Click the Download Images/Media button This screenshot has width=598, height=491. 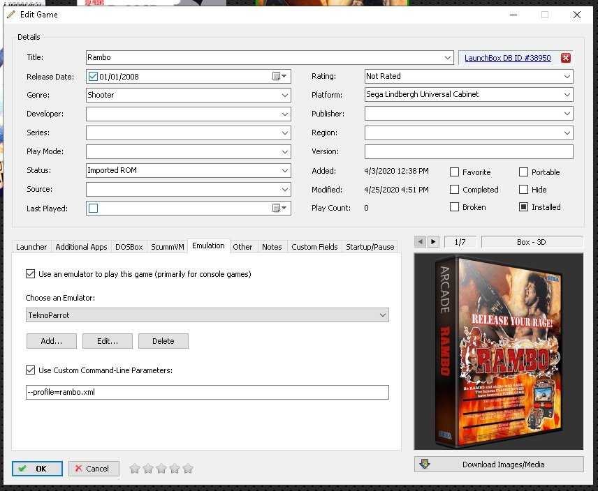coord(499,464)
